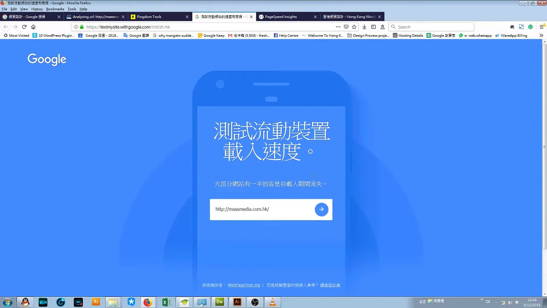Open the Help menu
Screen dimensions: 547x308
[x=83, y=9]
